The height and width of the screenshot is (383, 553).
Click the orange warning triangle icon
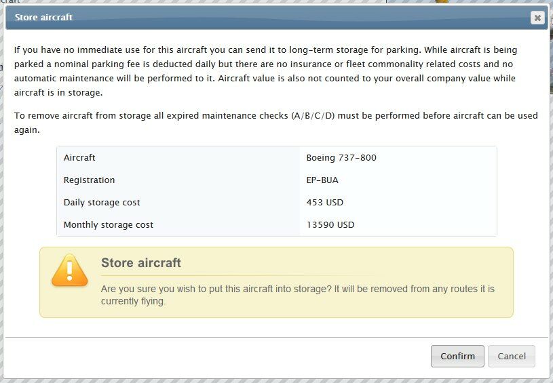[x=69, y=270]
